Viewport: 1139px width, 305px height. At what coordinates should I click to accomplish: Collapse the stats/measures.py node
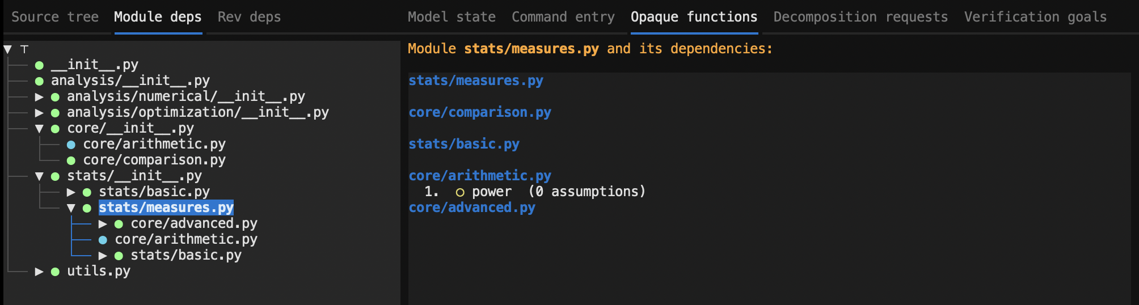(x=71, y=208)
